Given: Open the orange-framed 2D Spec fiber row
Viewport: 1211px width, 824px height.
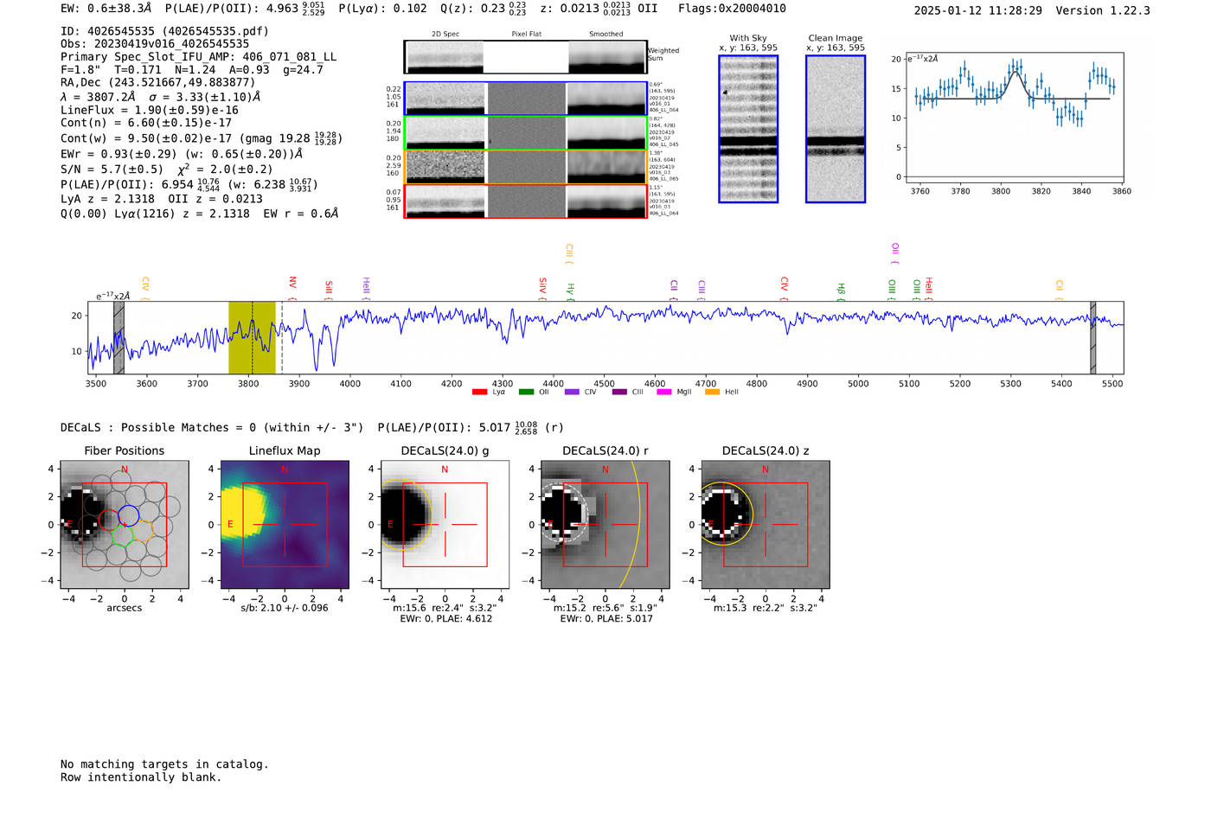Looking at the screenshot, I should (x=525, y=167).
